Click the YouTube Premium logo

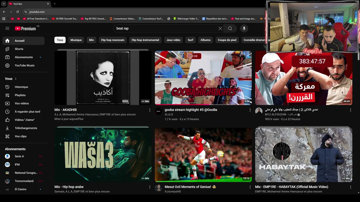[25, 28]
